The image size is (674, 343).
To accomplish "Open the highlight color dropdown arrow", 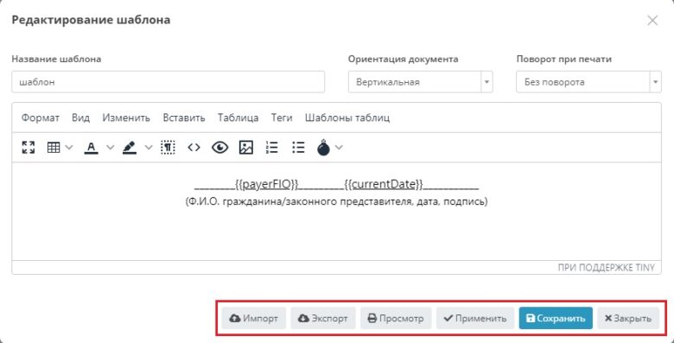I will (x=149, y=148).
